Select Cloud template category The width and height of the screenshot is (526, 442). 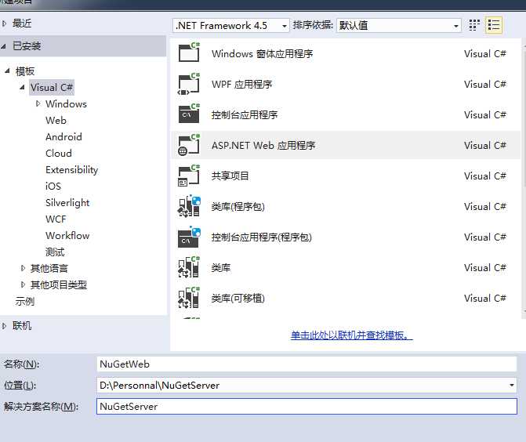[59, 154]
